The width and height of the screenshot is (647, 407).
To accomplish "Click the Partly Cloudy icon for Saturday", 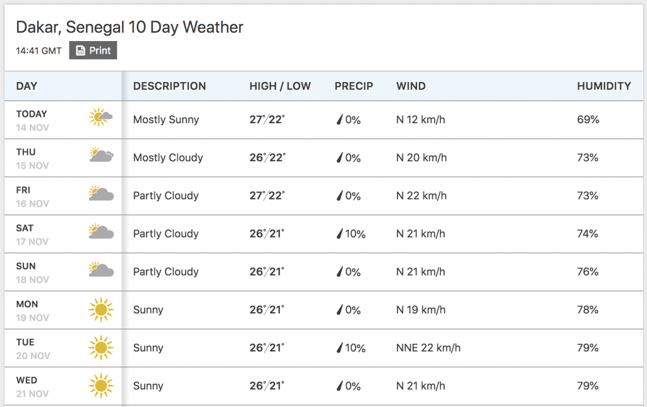I will click(x=101, y=231).
